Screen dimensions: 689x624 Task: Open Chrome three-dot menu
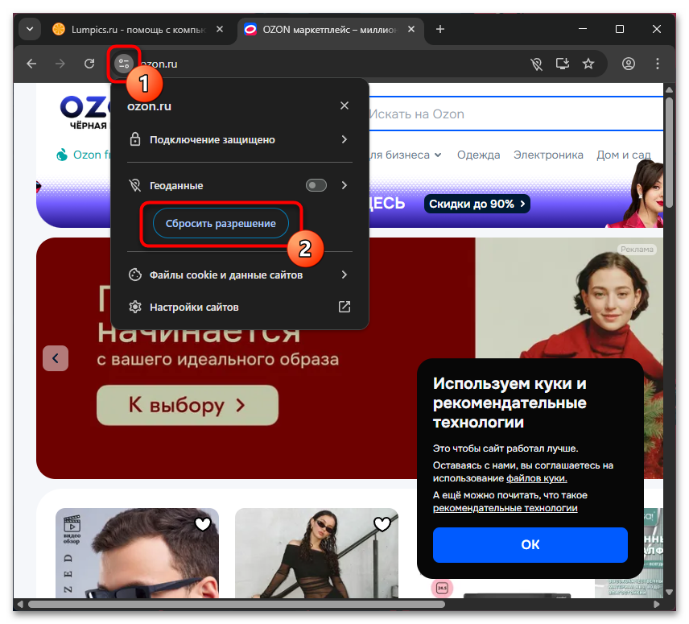(x=658, y=64)
